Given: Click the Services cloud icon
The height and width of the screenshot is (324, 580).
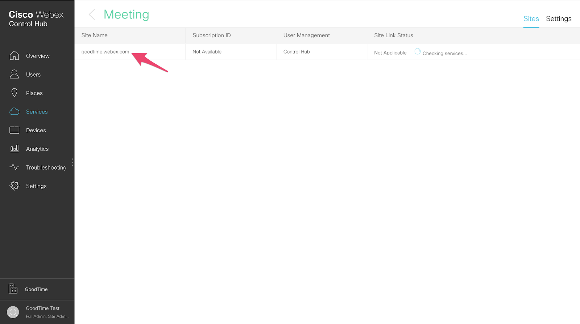Looking at the screenshot, I should [14, 111].
